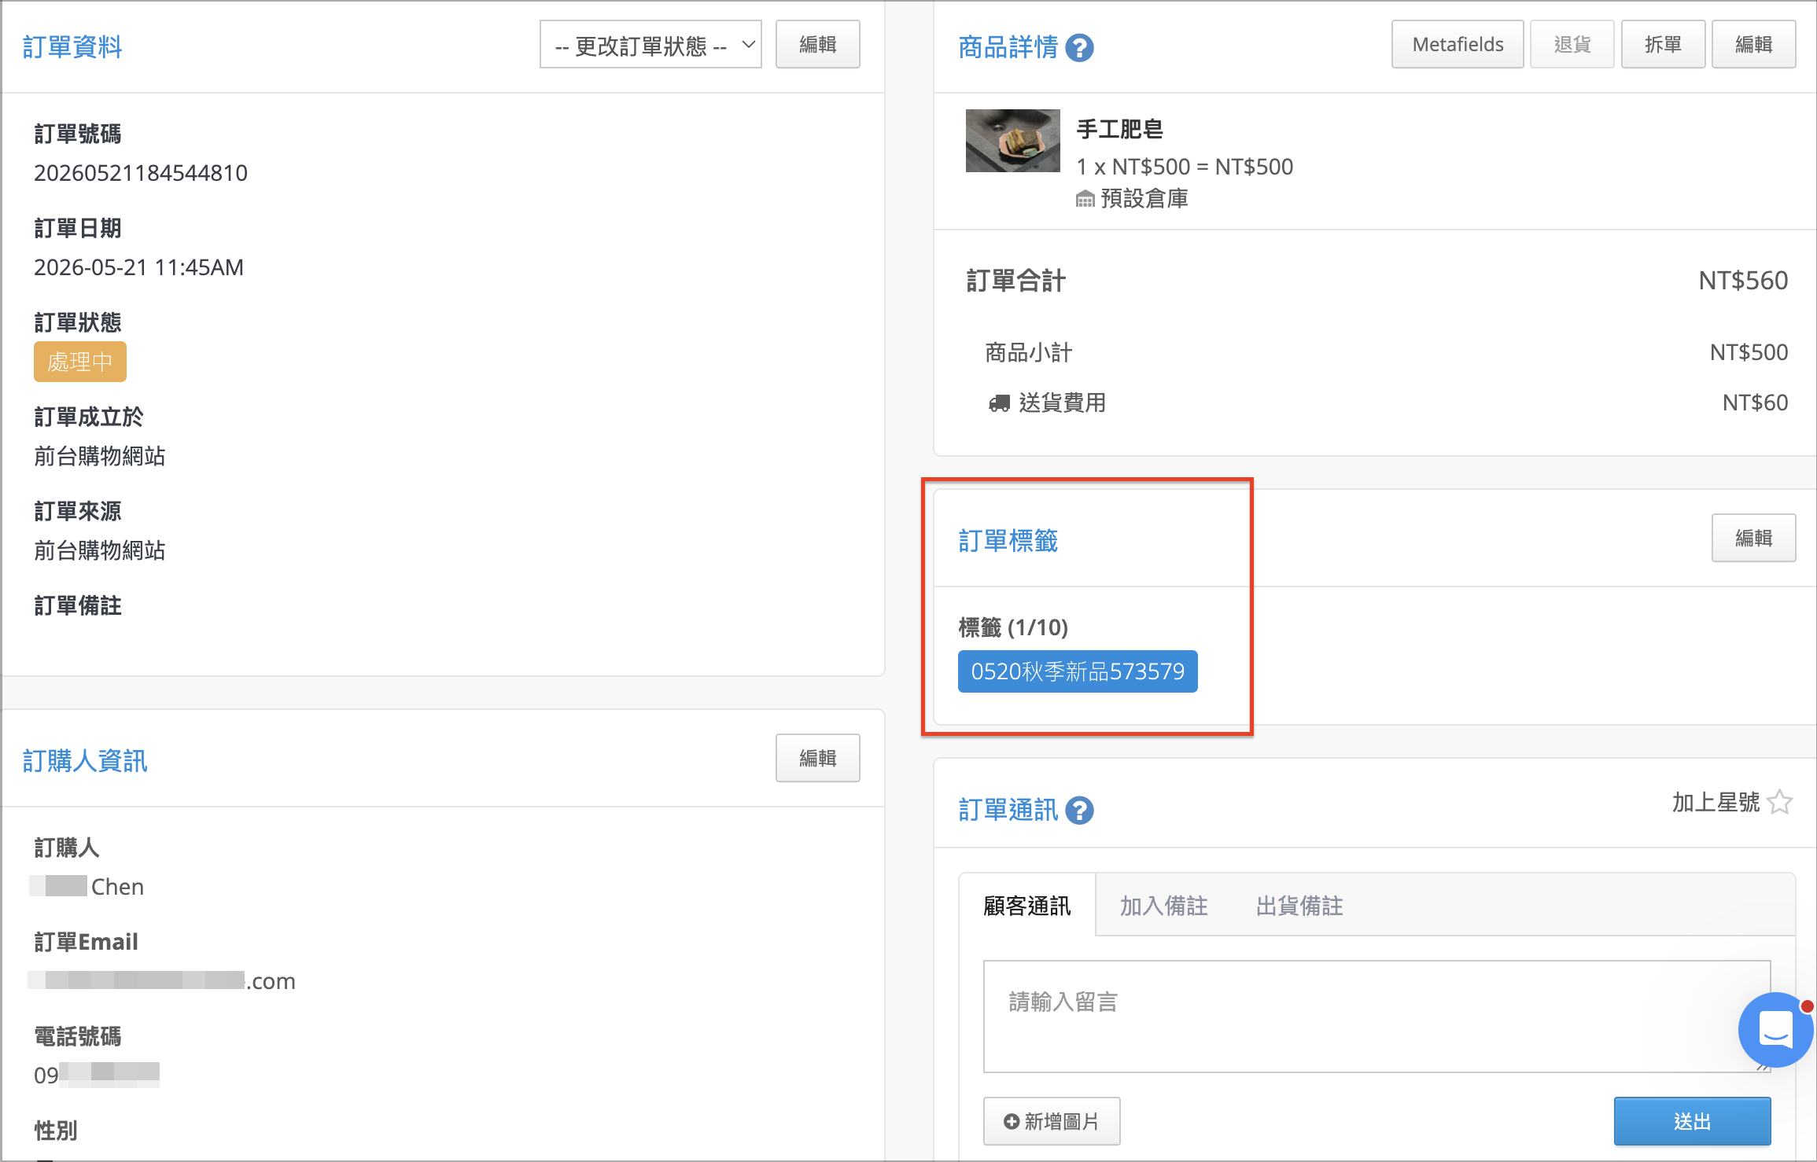The width and height of the screenshot is (1817, 1162).
Task: Click the 標籤 (1/10) label
Action: tap(1013, 627)
